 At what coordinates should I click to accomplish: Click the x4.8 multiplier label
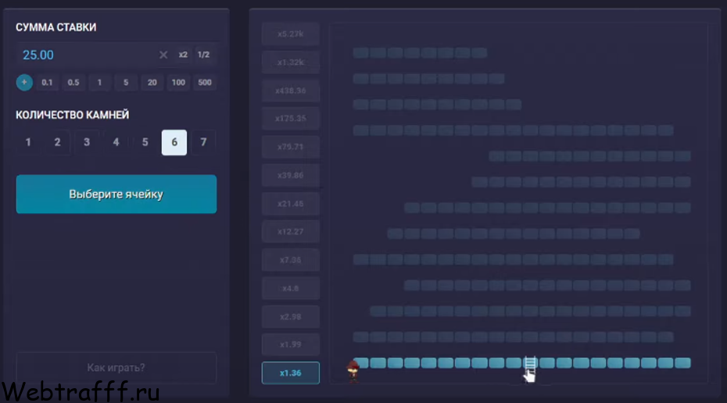point(291,288)
